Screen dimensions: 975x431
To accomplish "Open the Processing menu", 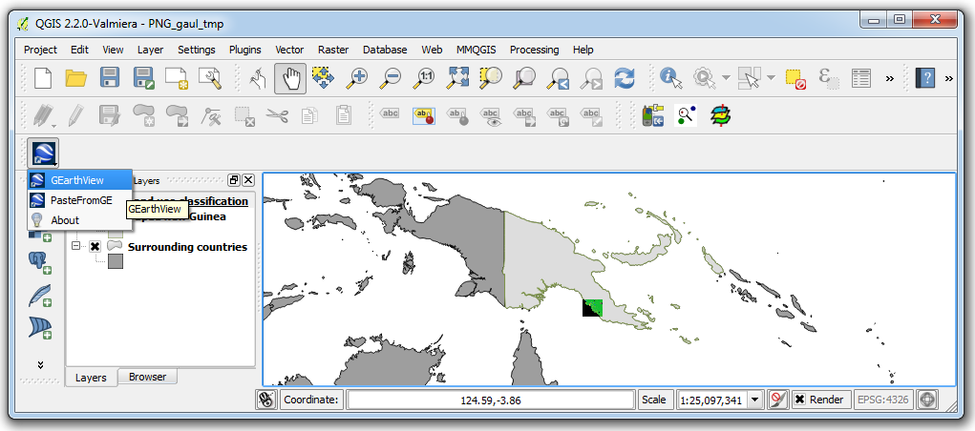I will [x=534, y=50].
